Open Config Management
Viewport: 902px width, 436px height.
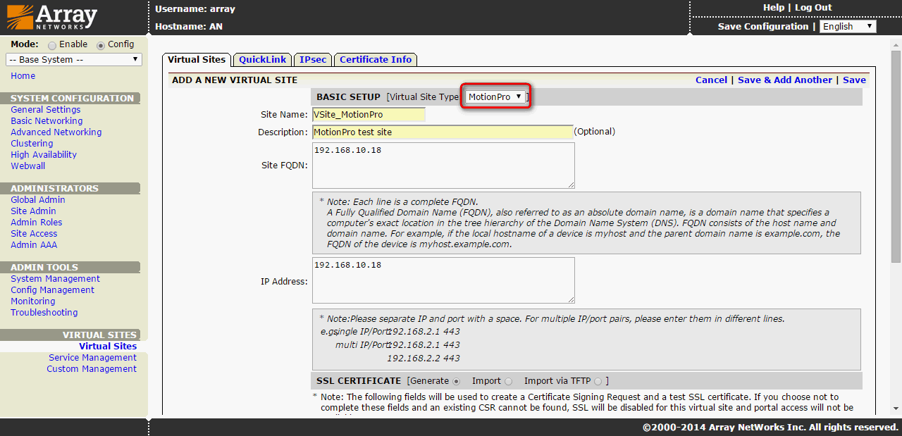coord(52,290)
